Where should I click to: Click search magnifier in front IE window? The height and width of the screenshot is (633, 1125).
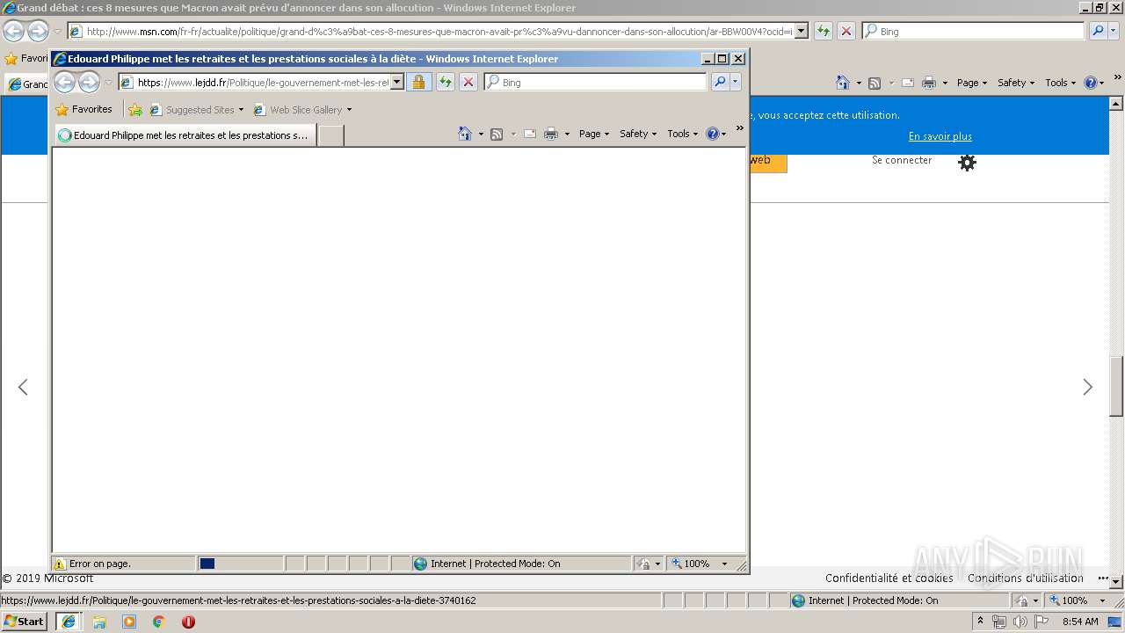(720, 82)
